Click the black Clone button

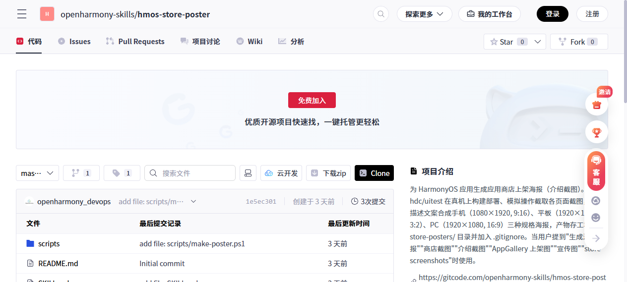tap(374, 173)
